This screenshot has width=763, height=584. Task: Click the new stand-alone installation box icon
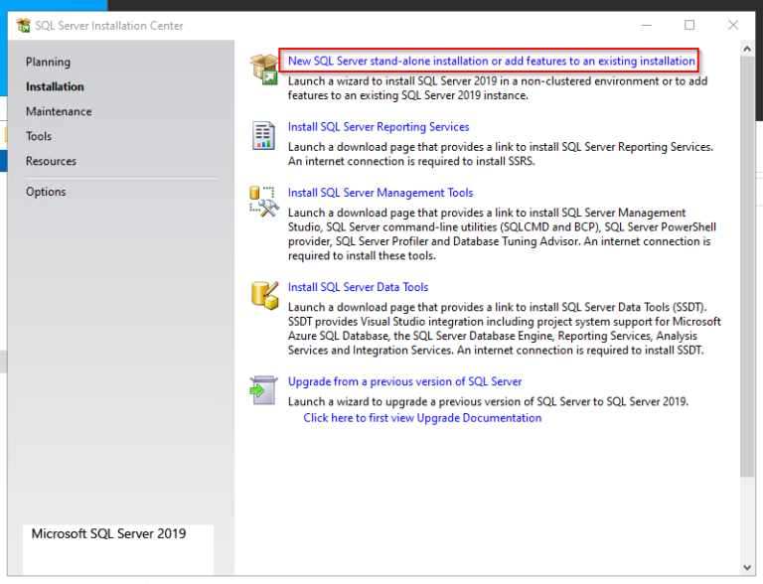[264, 68]
